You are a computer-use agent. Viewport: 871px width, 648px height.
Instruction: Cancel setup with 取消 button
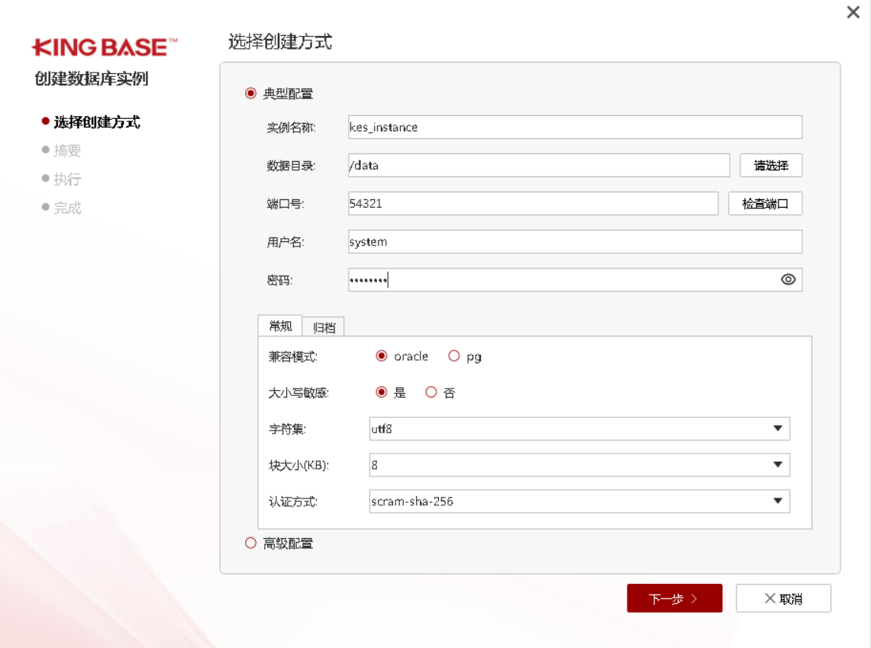pos(783,599)
